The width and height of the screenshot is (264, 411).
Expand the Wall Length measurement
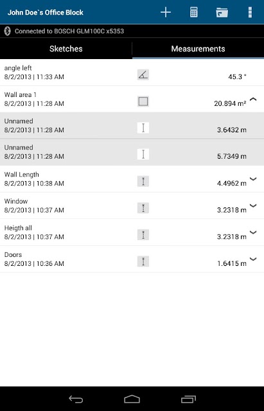(253, 179)
